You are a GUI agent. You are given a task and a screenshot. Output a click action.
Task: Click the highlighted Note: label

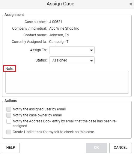10,68
